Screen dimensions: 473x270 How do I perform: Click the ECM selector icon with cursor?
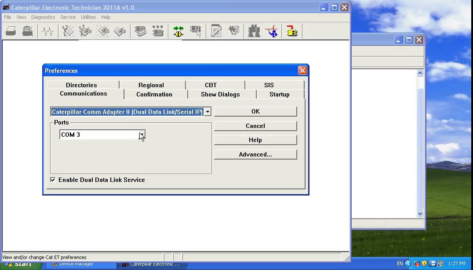pyautogui.click(x=196, y=31)
